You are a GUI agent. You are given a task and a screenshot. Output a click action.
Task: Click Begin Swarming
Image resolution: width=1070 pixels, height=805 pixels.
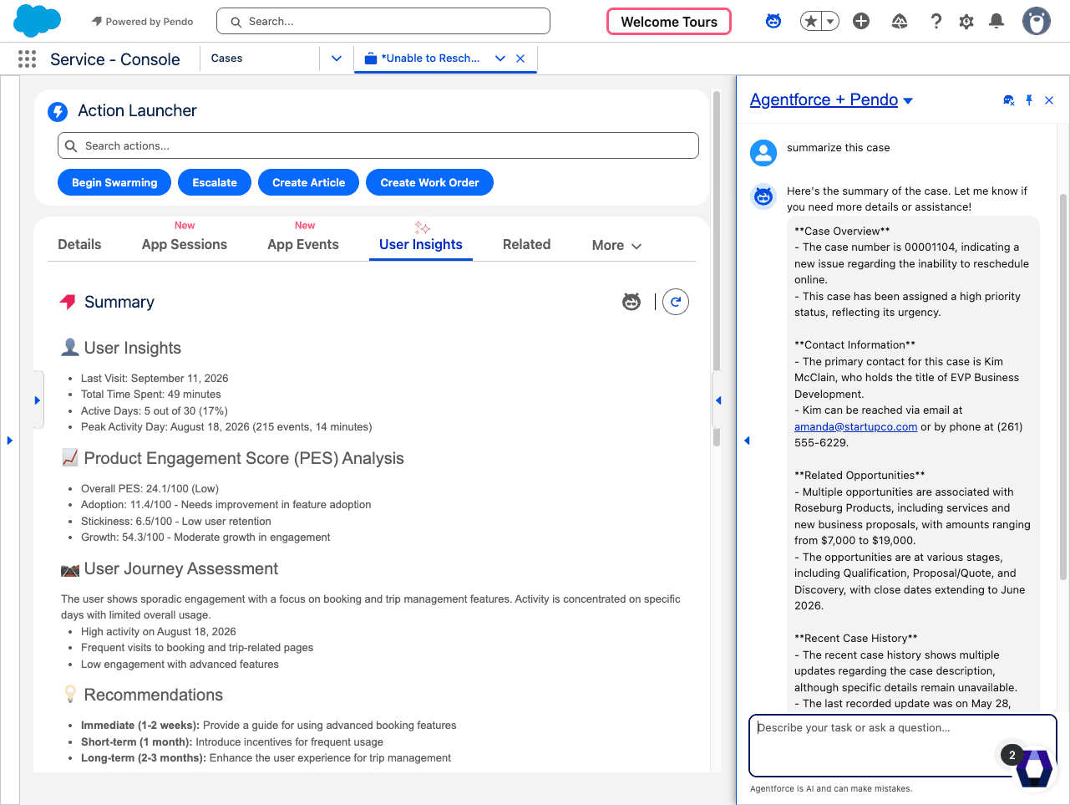114,182
